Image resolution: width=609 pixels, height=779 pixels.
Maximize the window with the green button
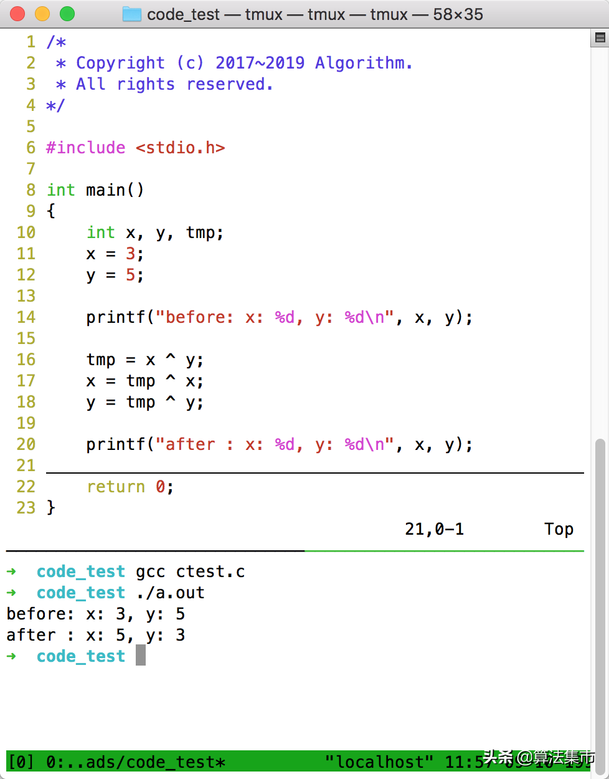(67, 14)
